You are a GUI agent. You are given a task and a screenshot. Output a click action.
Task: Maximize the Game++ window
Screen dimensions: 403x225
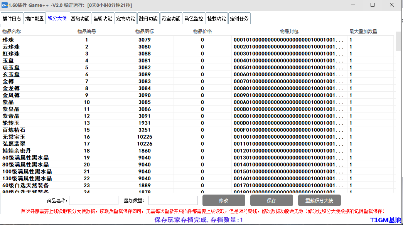pos(373,5)
